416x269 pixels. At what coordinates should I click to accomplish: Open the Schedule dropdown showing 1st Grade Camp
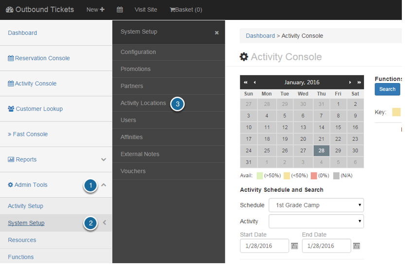coord(316,205)
